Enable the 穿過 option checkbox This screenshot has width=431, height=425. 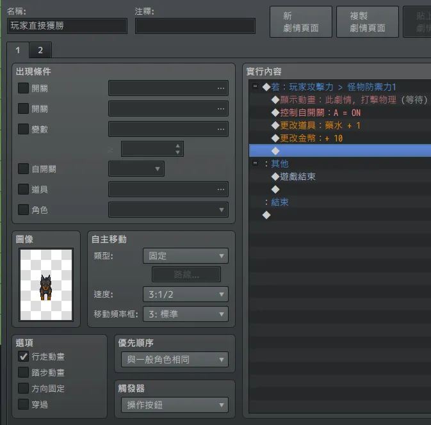23,404
